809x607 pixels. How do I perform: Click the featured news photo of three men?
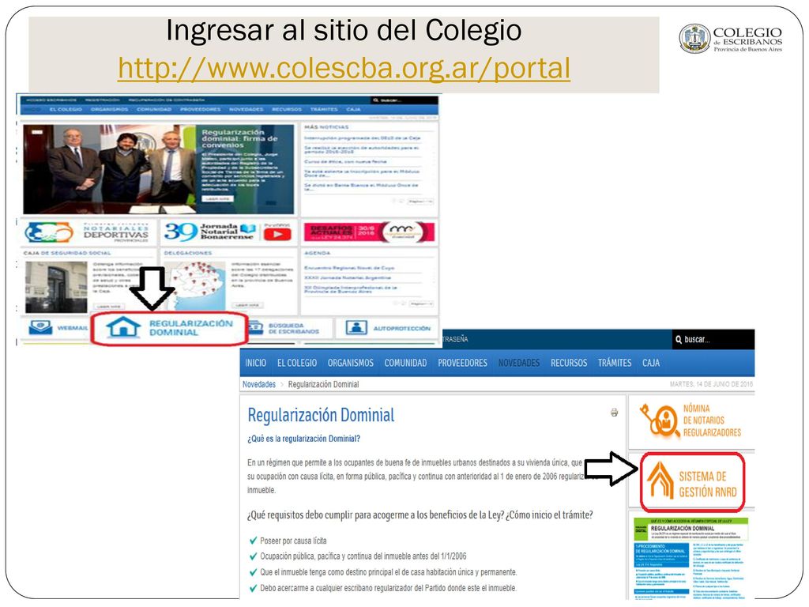click(x=110, y=169)
